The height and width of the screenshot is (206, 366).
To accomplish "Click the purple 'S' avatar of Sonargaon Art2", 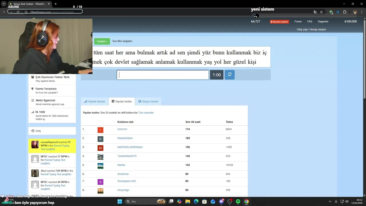I will click(100, 182).
